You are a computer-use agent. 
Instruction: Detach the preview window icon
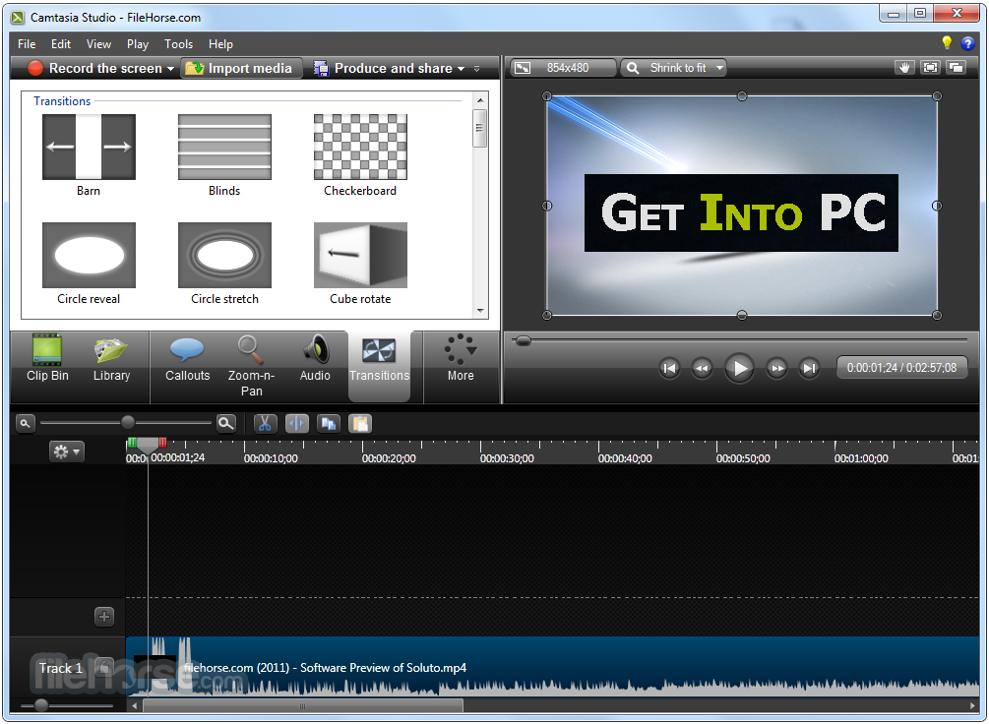[957, 68]
